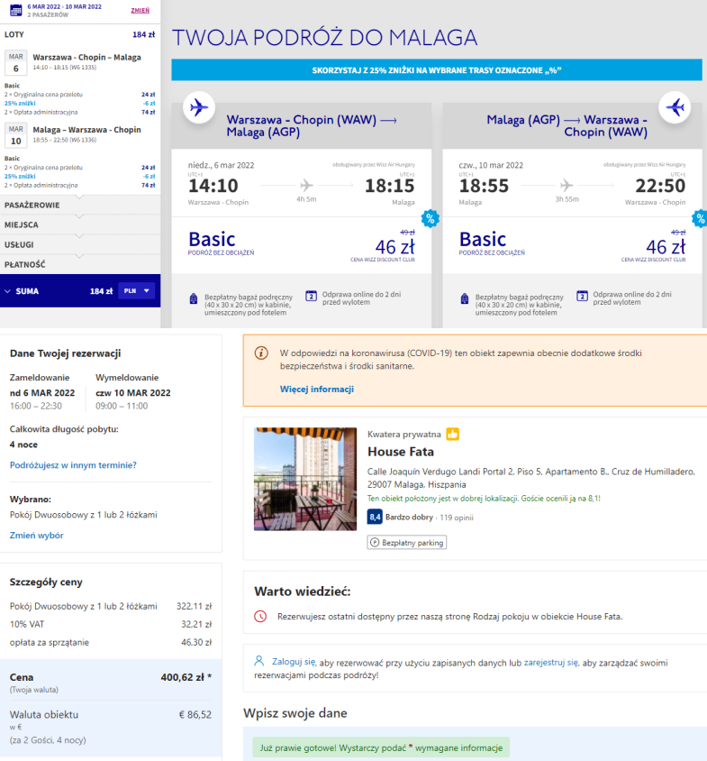Click the MAR 6 date box in sidebar
Screen dimensions: 707x761
pos(15,62)
